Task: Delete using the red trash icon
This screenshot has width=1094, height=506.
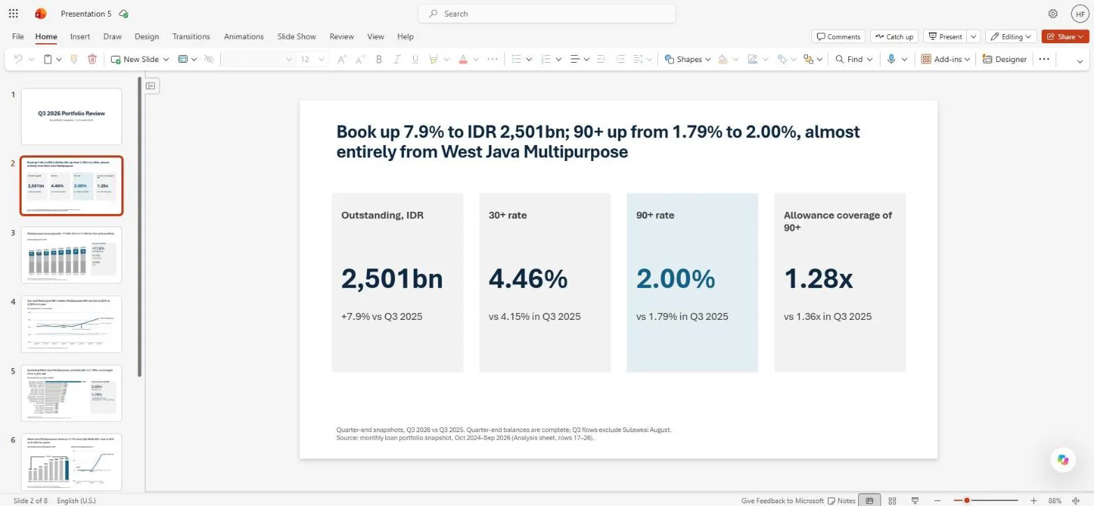Action: tap(92, 59)
